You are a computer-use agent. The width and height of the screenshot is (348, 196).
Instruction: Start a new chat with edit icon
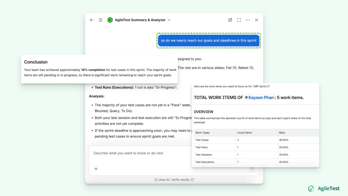pos(230,20)
